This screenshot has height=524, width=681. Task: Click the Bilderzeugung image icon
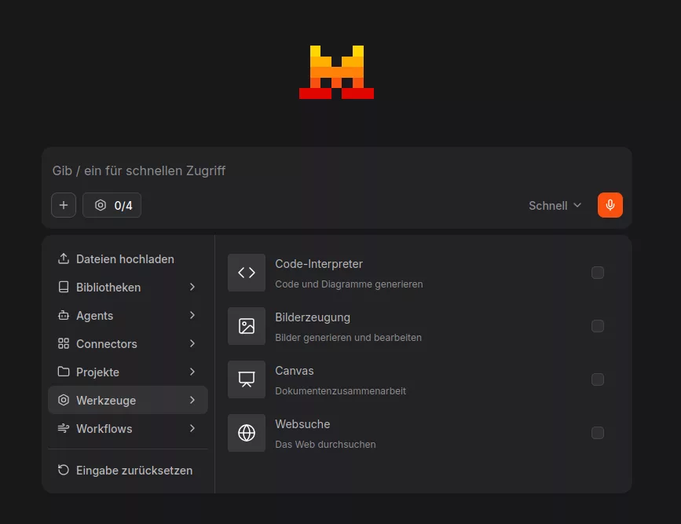point(246,326)
